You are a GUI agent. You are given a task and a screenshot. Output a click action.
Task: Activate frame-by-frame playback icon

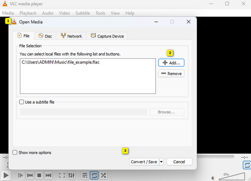tap(20, 175)
